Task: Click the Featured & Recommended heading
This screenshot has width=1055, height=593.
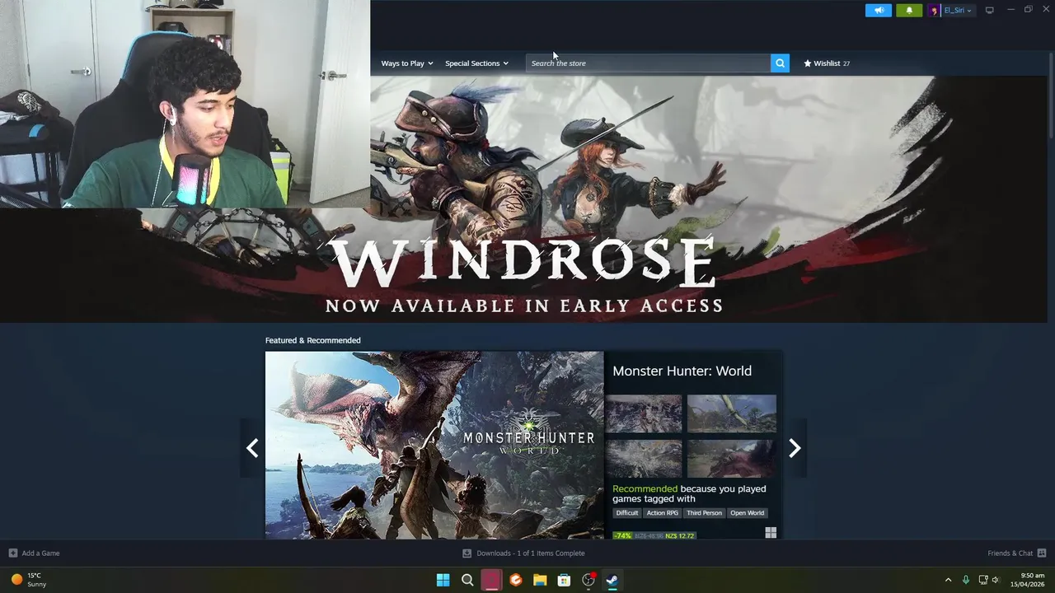Action: (312, 340)
